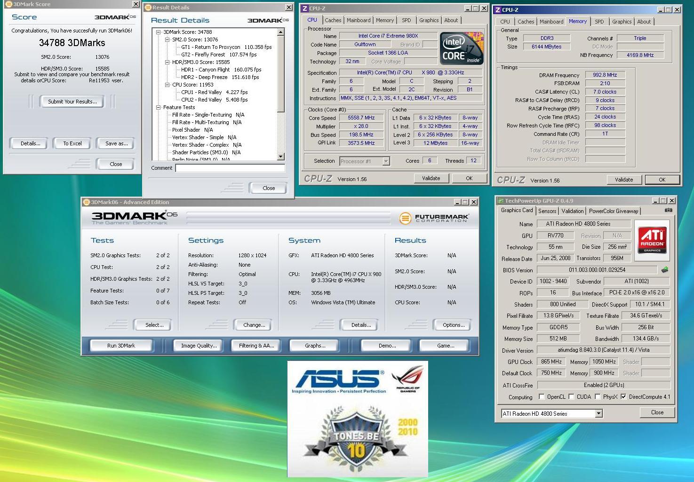
Task: Open the PowerColor Giveaway tab
Action: coord(614,211)
